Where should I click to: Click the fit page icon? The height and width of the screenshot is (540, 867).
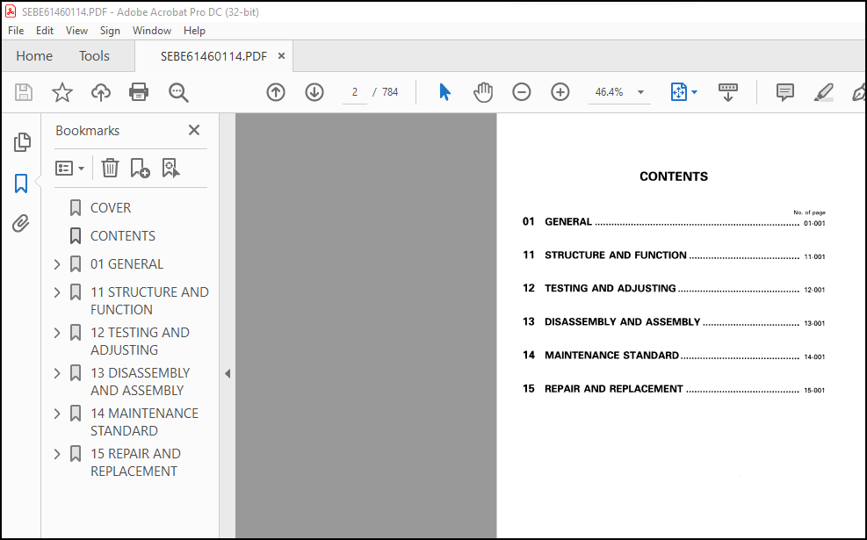(x=678, y=91)
